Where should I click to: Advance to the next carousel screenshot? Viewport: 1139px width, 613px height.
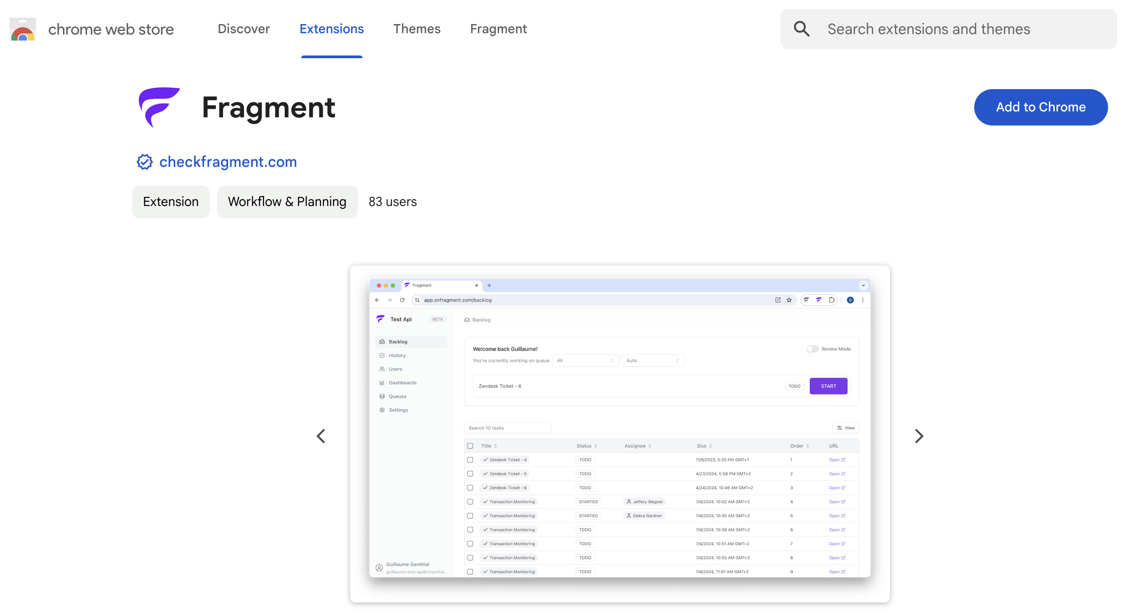coord(919,437)
